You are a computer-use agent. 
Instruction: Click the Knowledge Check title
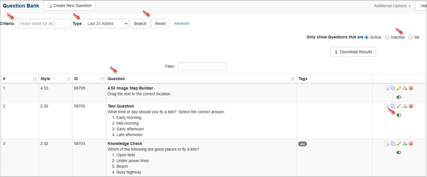pos(125,144)
